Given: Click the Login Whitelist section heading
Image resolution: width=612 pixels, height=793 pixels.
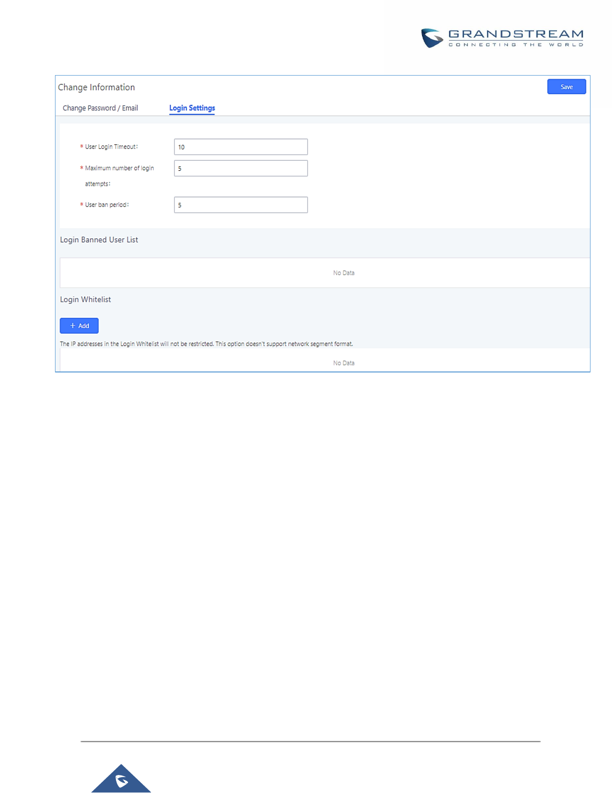Looking at the screenshot, I should [85, 299].
